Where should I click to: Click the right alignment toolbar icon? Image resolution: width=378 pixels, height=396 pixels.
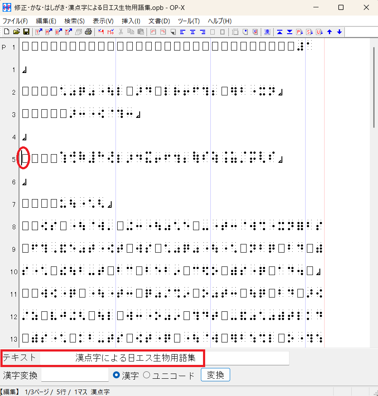(203, 32)
